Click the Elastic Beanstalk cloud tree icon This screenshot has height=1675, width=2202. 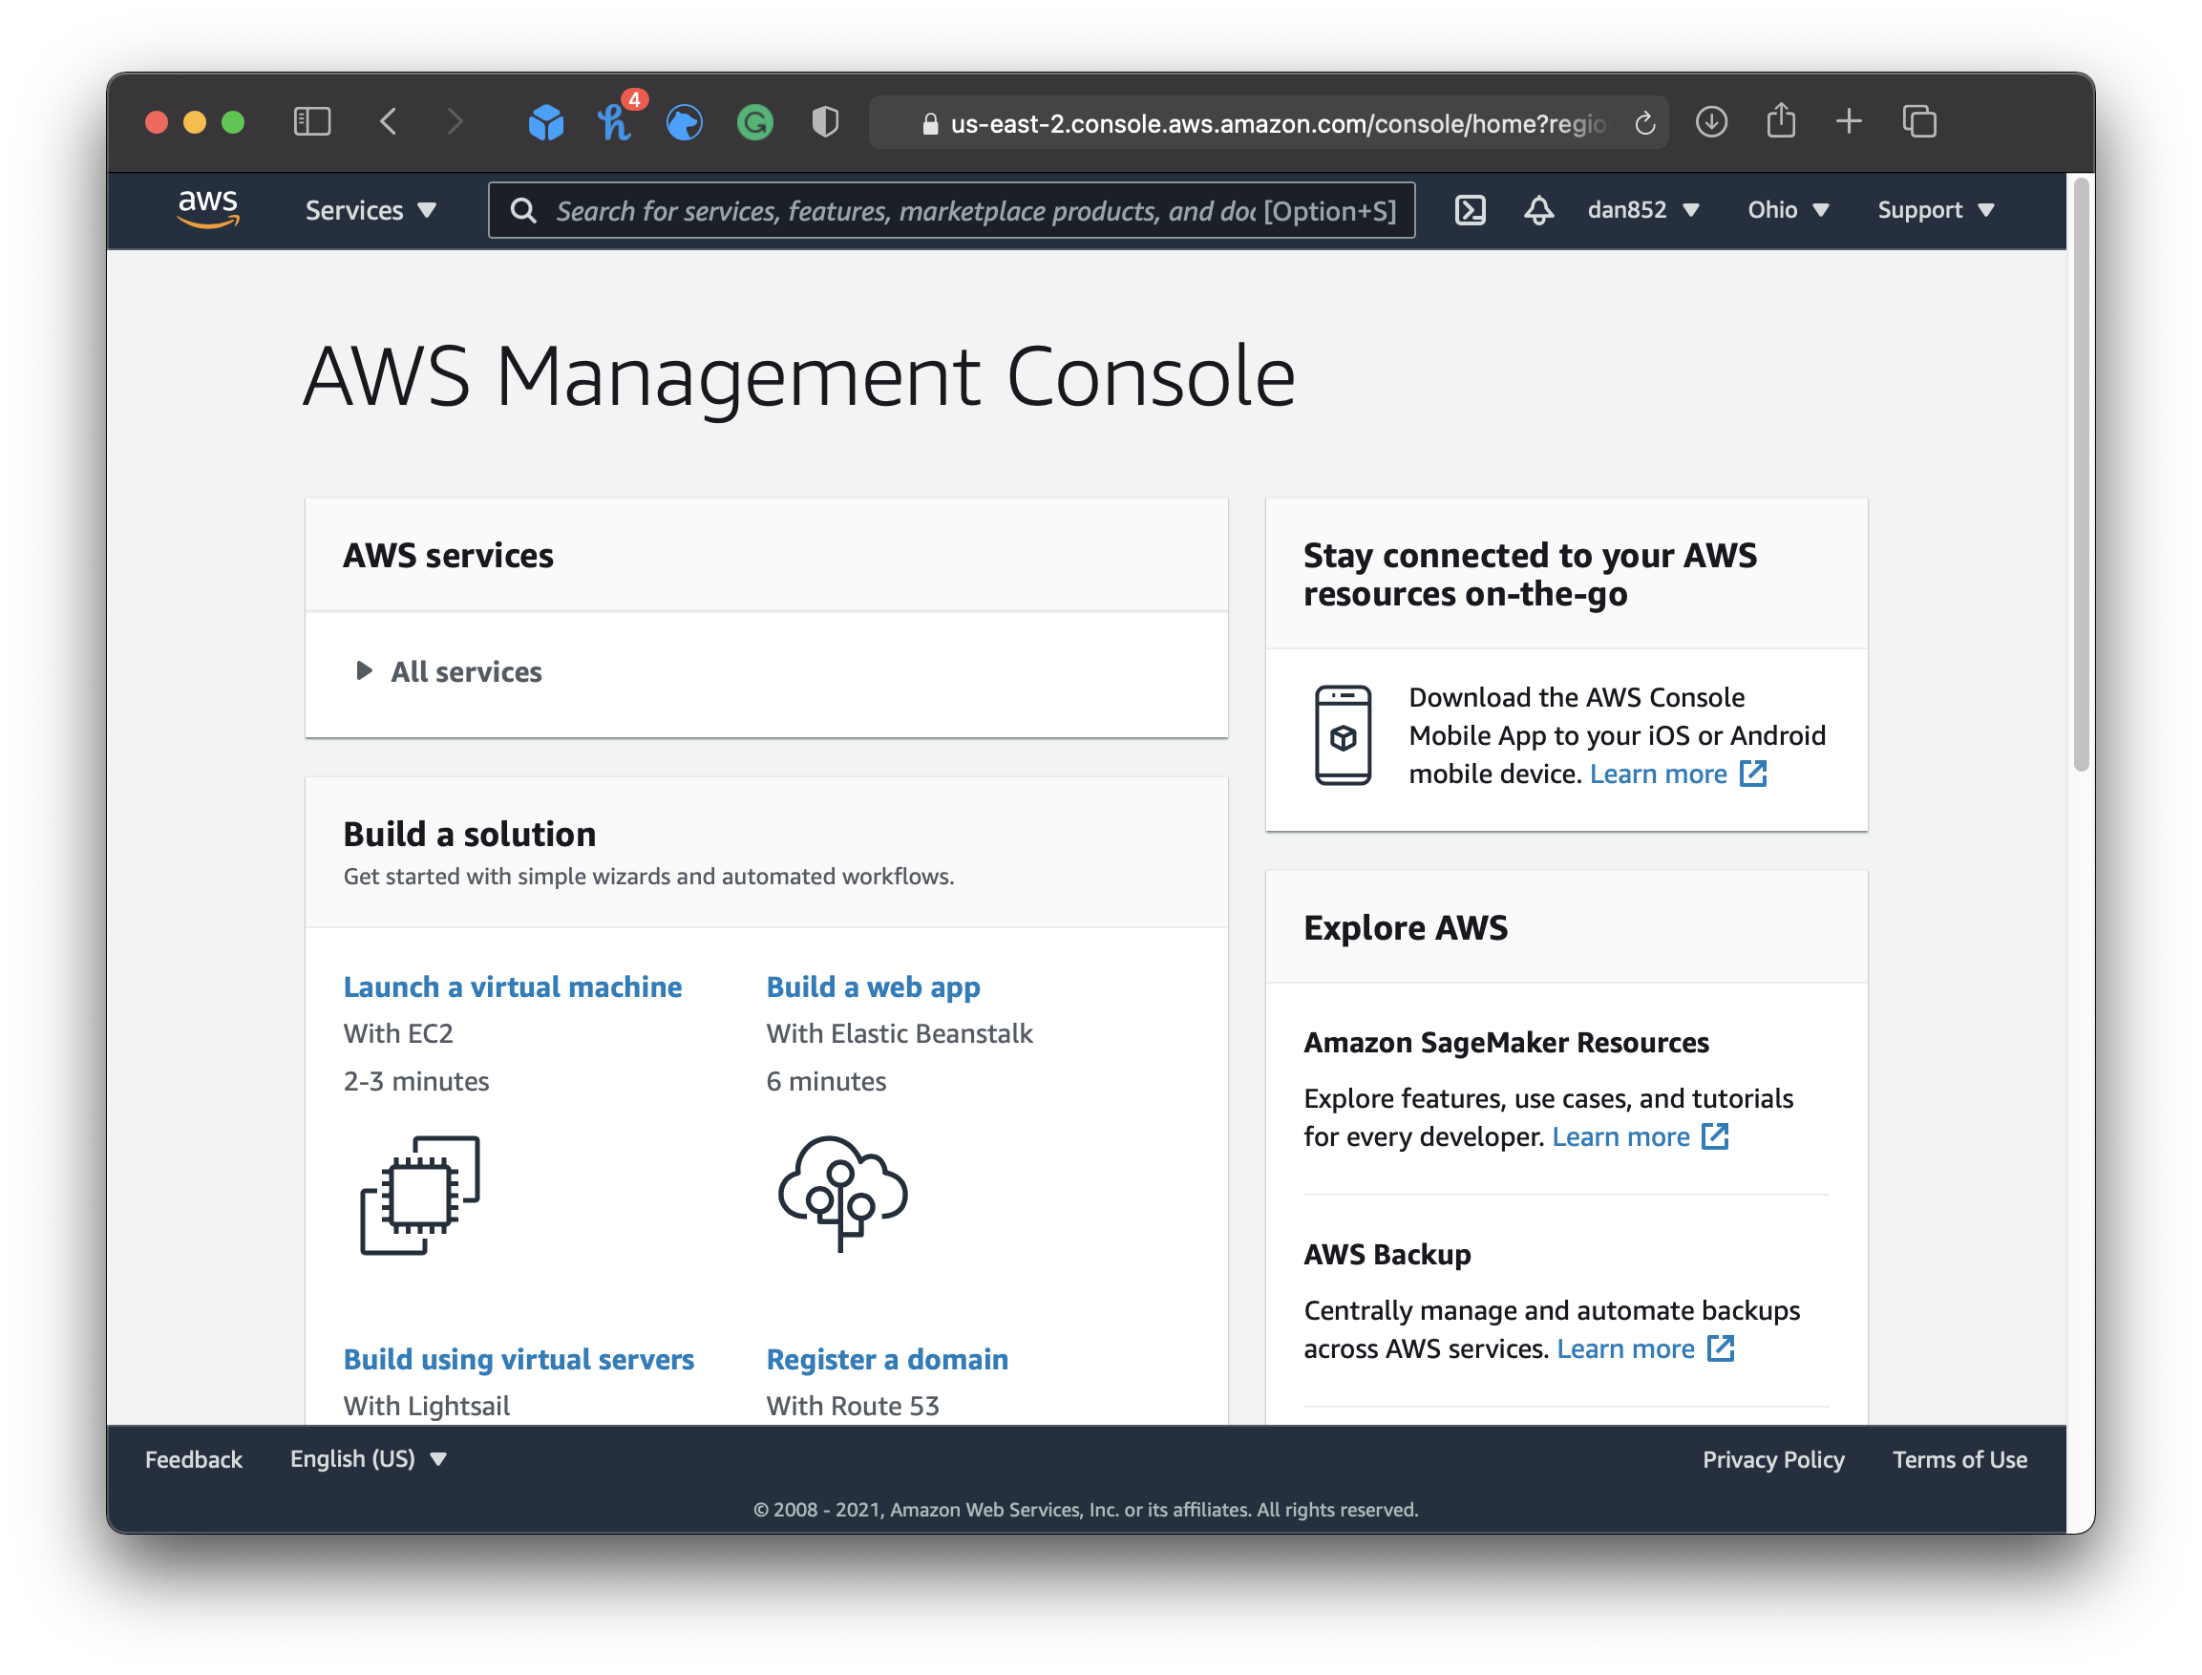point(842,1193)
